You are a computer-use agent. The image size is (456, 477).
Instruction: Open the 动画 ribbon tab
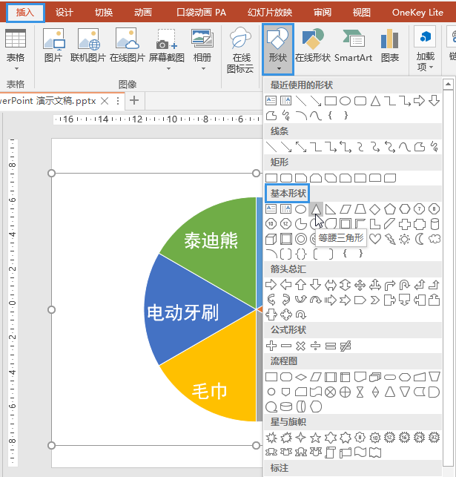pos(143,13)
